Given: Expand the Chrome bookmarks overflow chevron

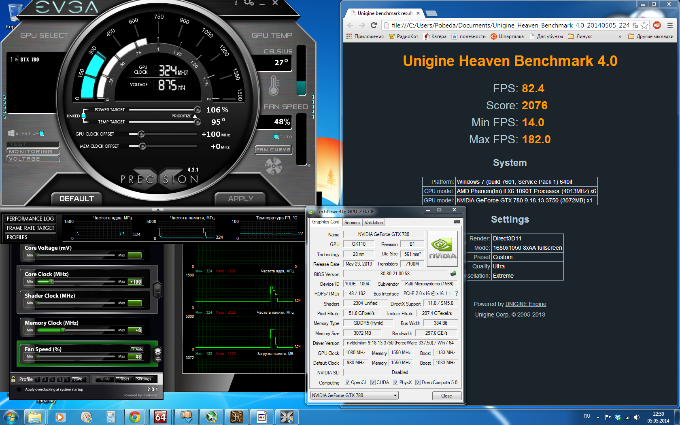Looking at the screenshot, I should coord(620,36).
